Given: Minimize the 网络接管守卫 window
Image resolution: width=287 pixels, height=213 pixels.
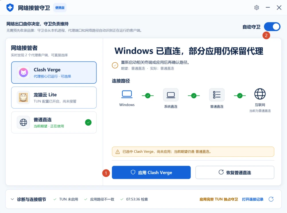Looking at the screenshot, I should coord(268,7).
